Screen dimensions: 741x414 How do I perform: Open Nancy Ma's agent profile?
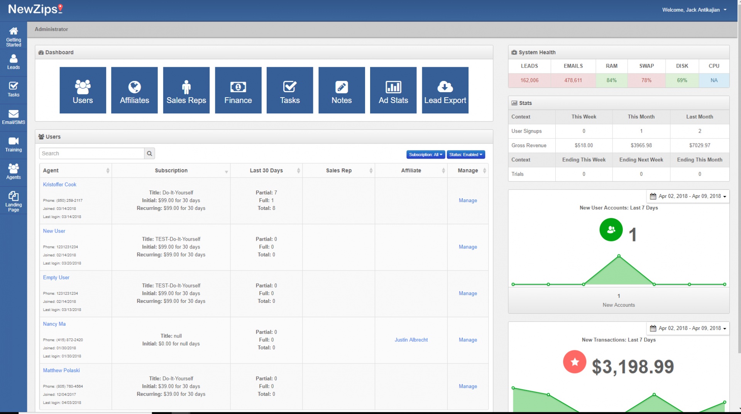point(54,324)
